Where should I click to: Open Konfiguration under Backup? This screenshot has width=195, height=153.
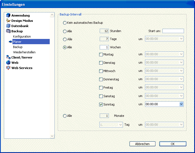22,36
